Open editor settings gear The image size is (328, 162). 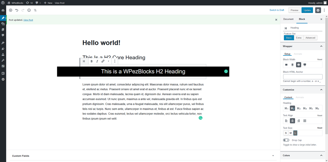click(x=318, y=10)
